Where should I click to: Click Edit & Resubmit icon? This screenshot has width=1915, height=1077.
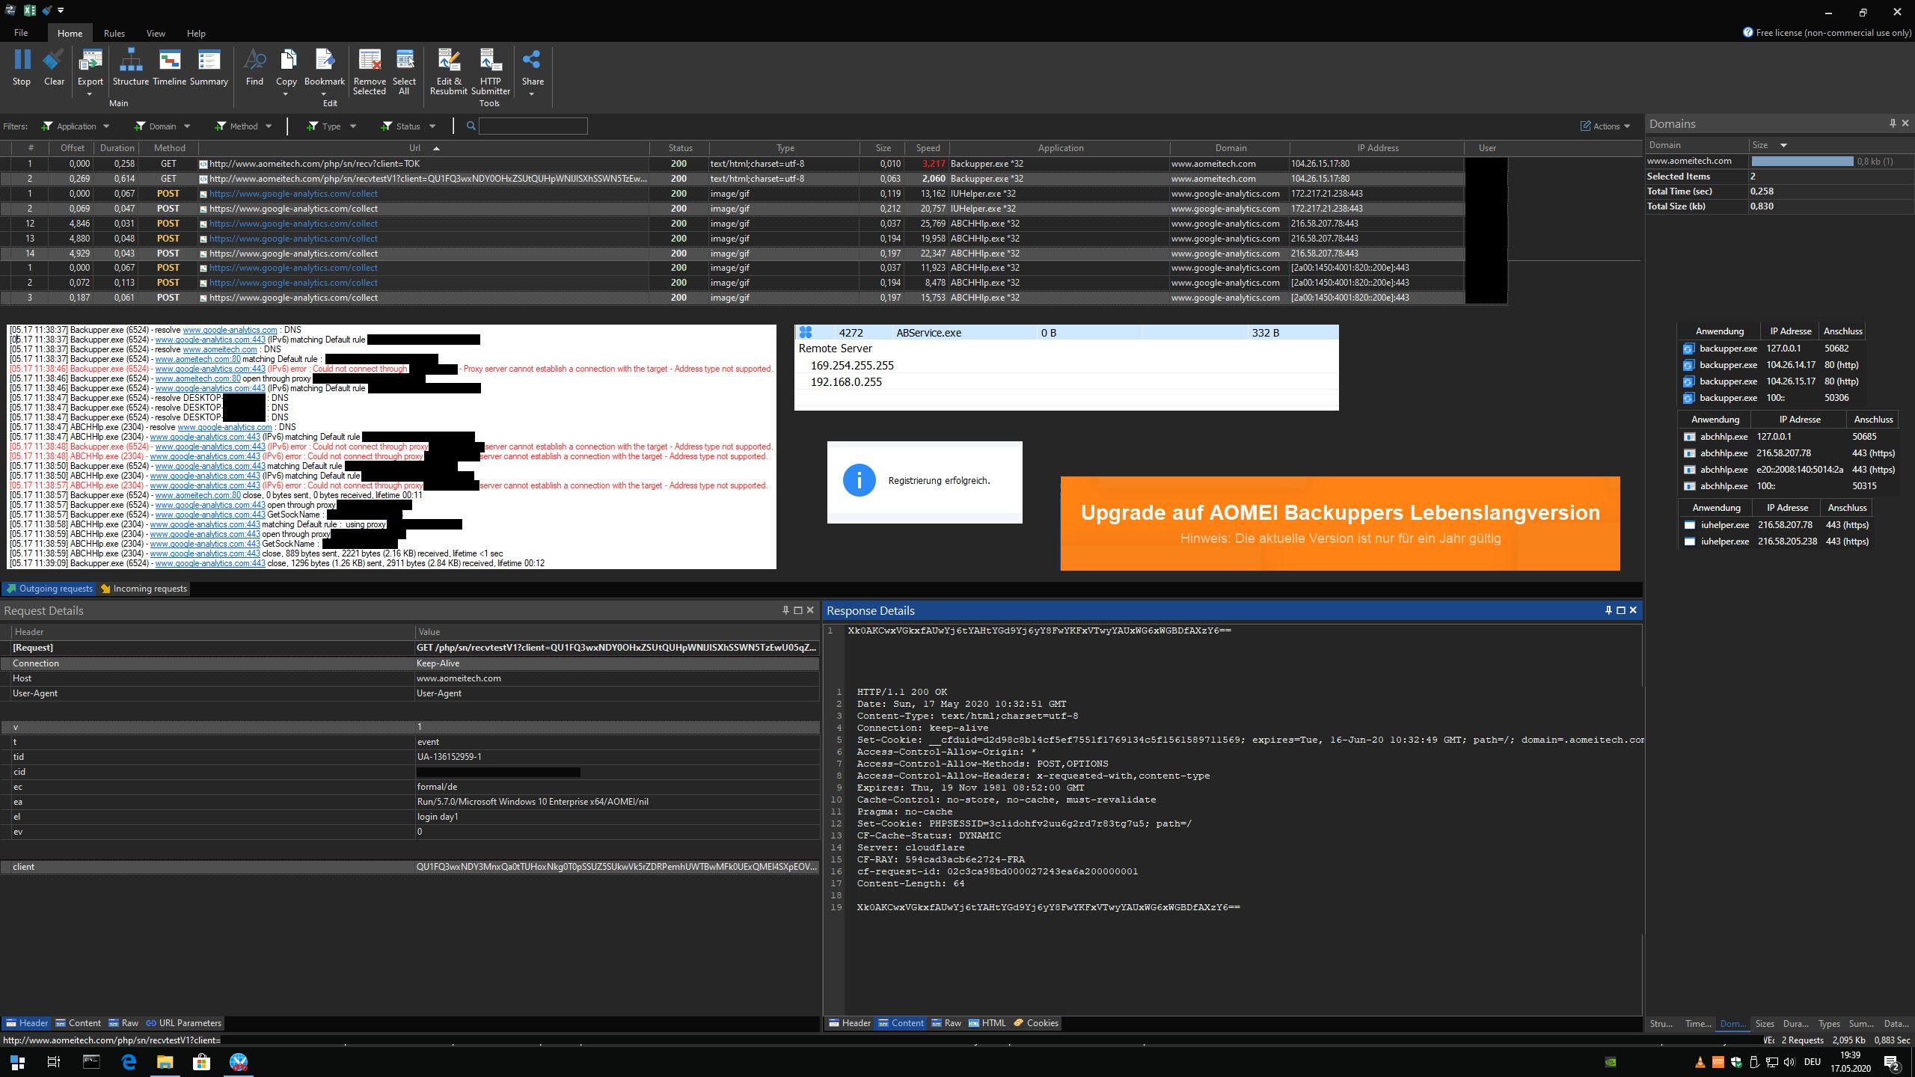tap(448, 72)
